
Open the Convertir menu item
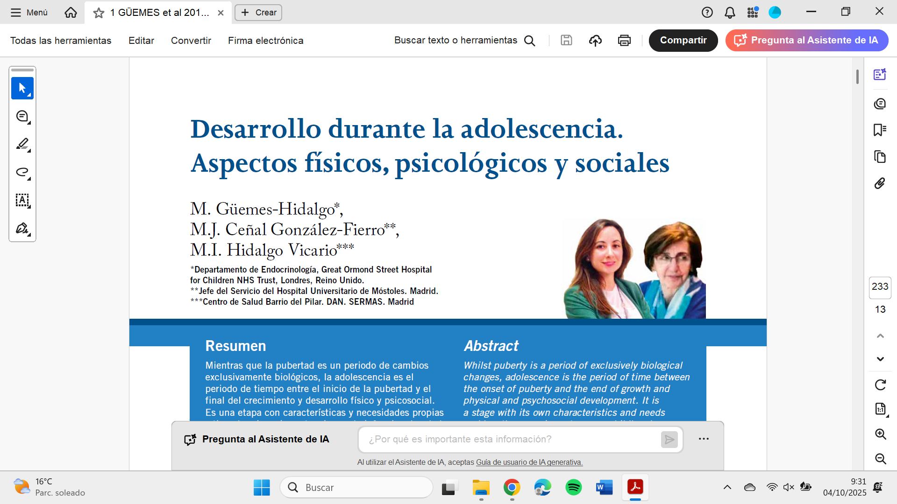[191, 41]
